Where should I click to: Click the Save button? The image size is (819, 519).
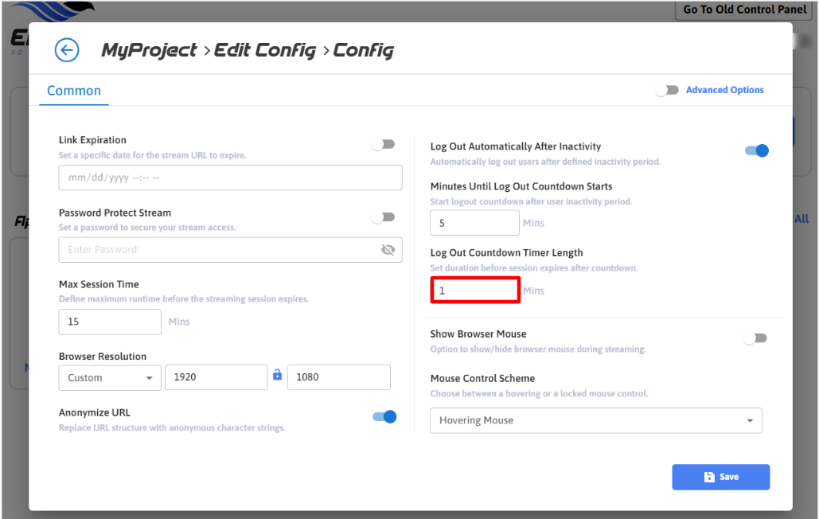click(x=720, y=477)
